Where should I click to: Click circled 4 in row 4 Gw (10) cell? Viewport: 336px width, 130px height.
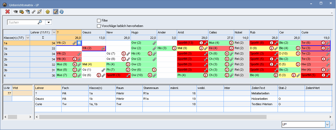click(150, 75)
